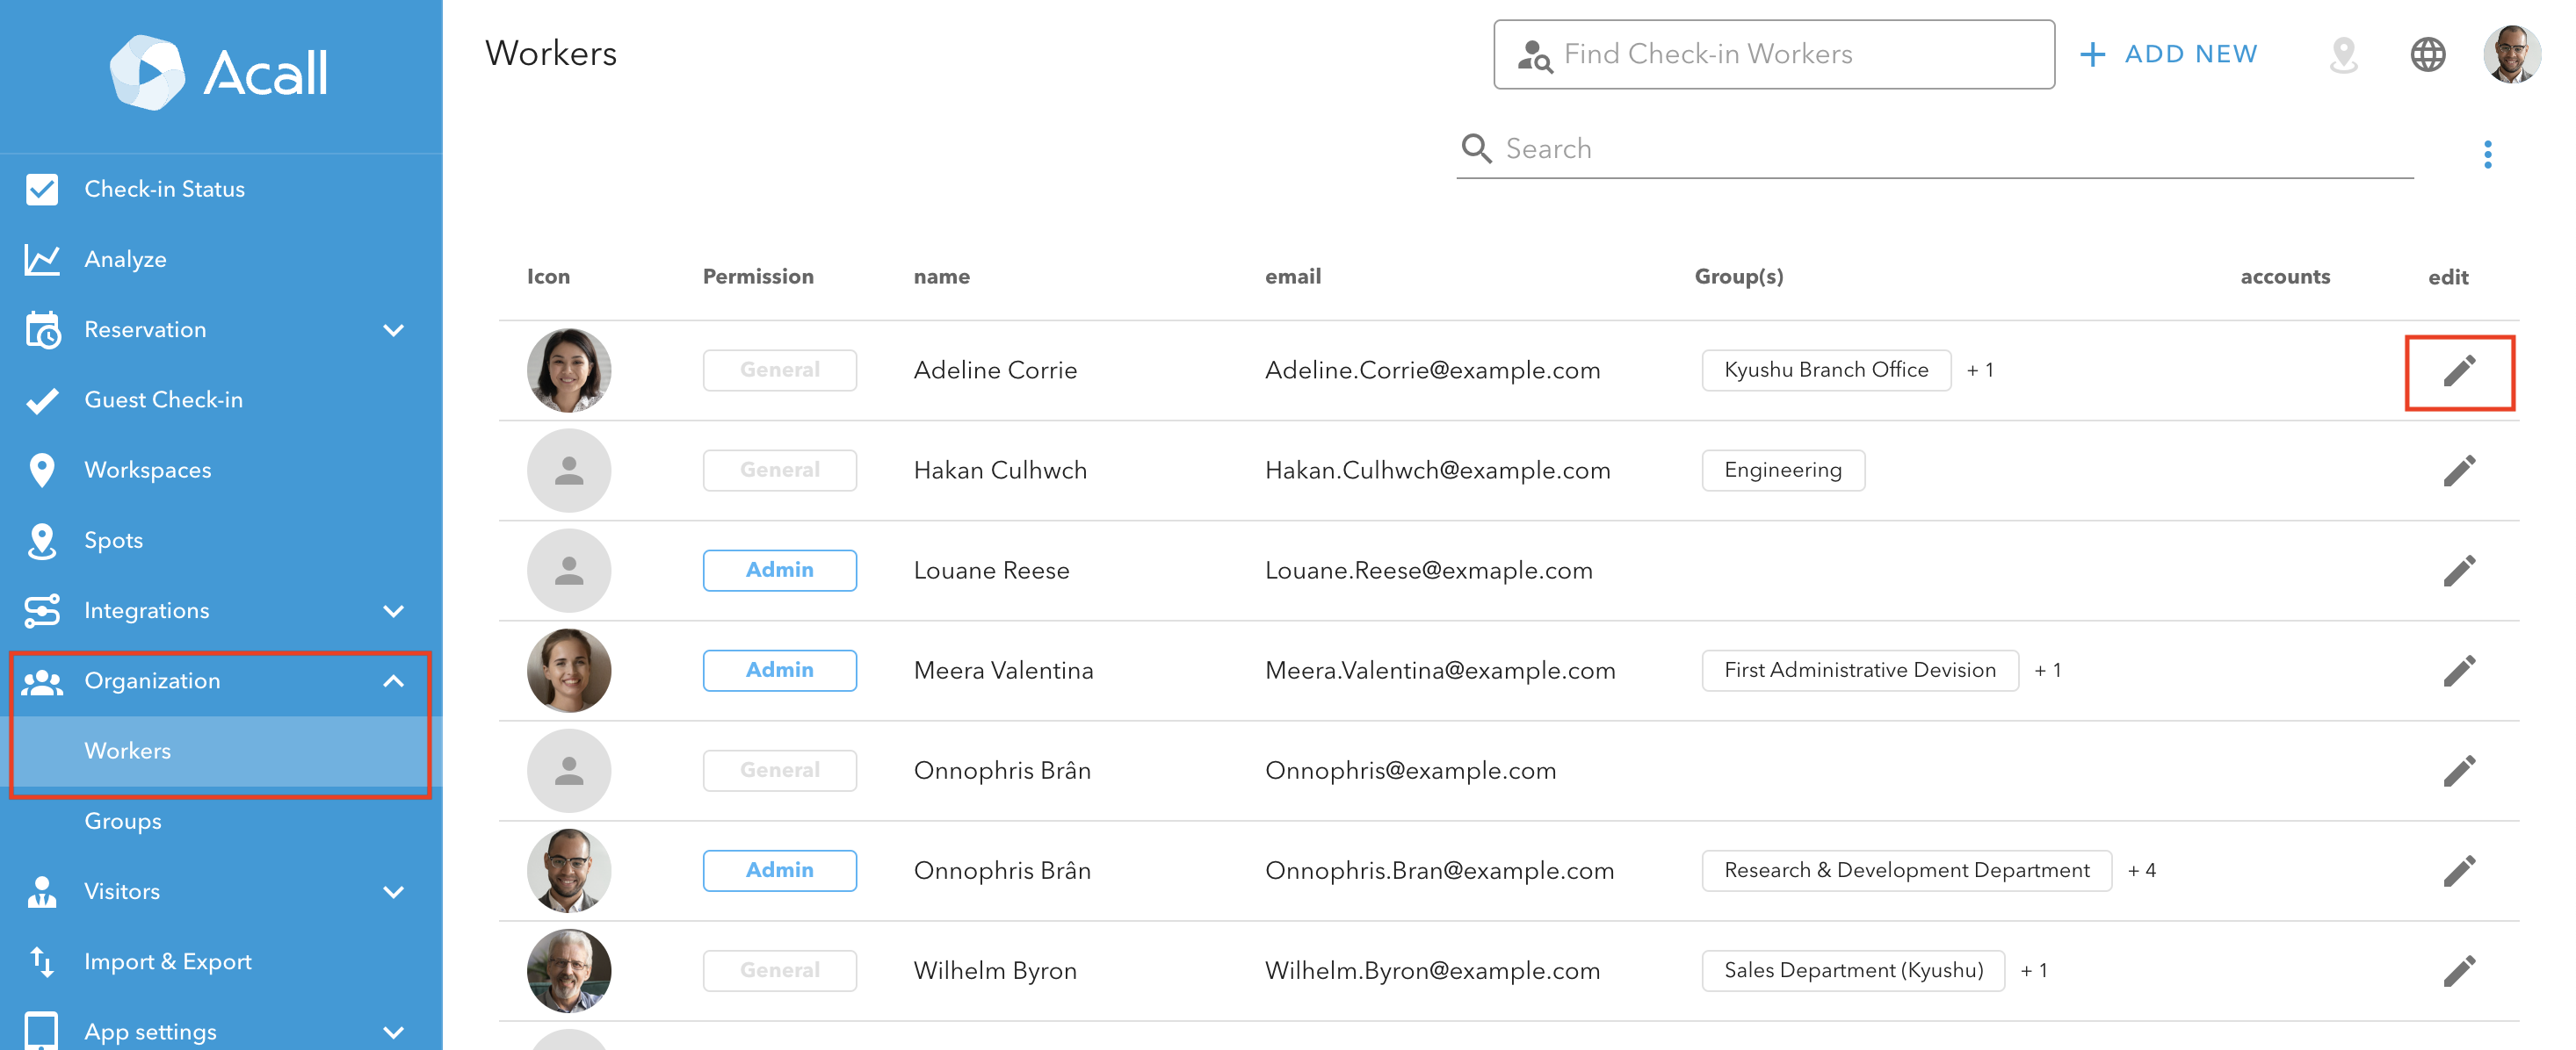Click the edit pencil for Wilhelm Byron
The image size is (2576, 1050).
(2458, 970)
